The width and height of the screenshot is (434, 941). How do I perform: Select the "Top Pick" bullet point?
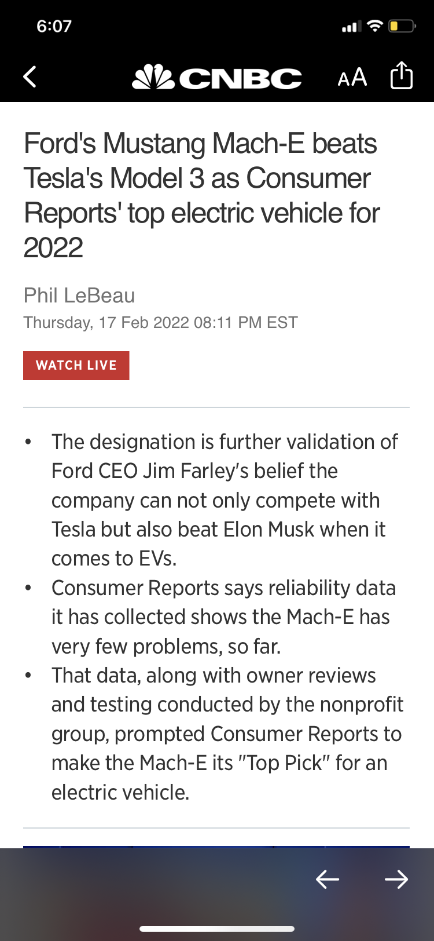click(227, 734)
